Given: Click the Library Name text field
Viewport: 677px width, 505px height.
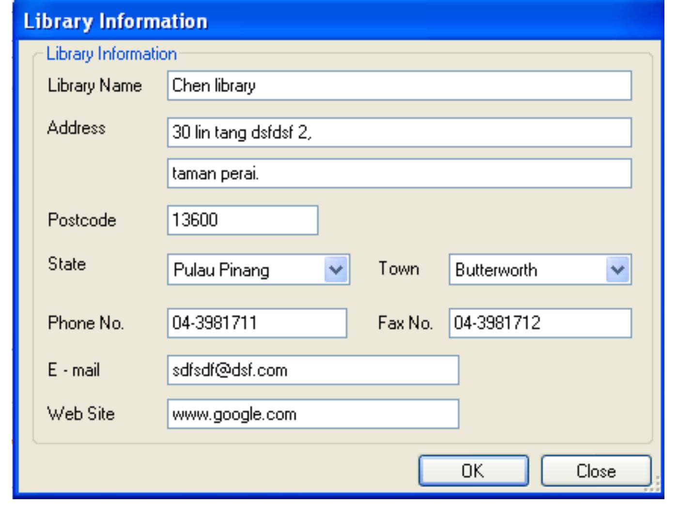Looking at the screenshot, I should pyautogui.click(x=399, y=86).
